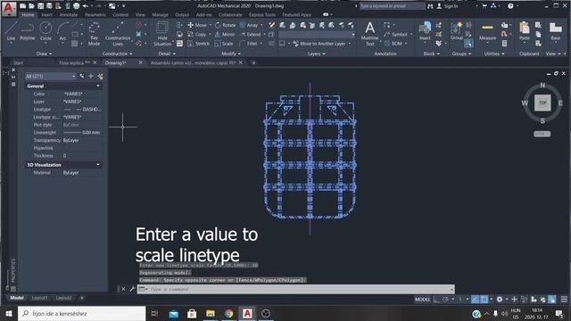Select the Stretch tool
The image size is (571, 321).
tap(198, 44)
